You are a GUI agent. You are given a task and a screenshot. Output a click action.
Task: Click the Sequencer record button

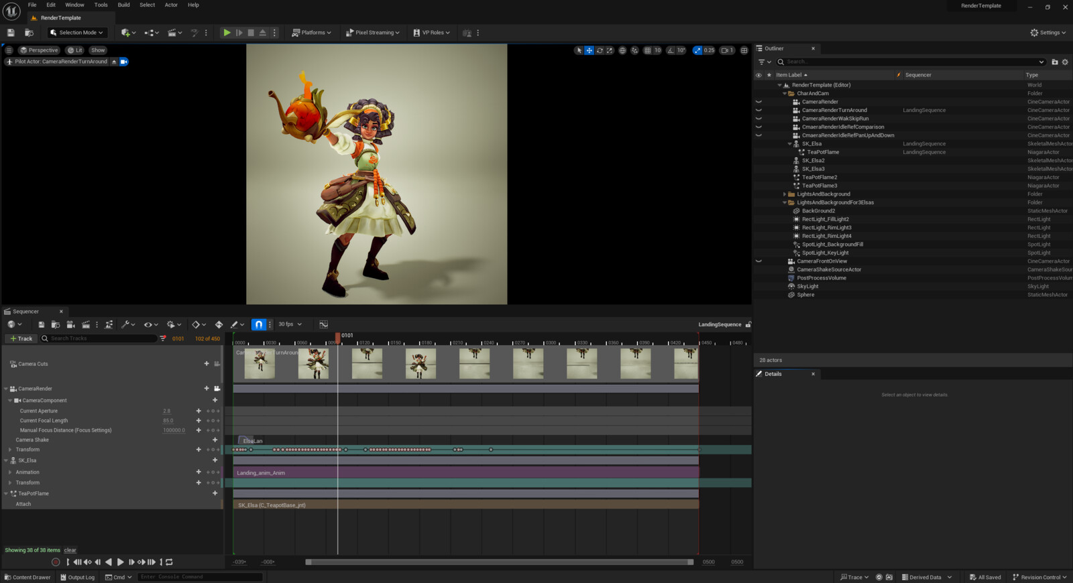56,562
